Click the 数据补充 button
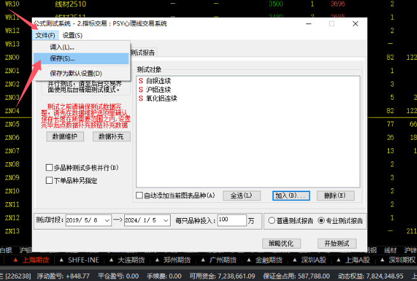 (111, 137)
